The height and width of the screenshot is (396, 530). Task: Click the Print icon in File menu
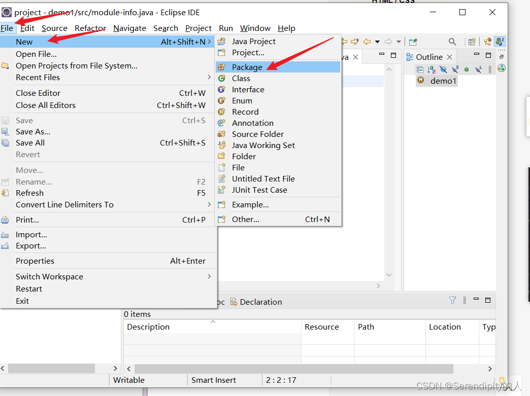pos(5,220)
